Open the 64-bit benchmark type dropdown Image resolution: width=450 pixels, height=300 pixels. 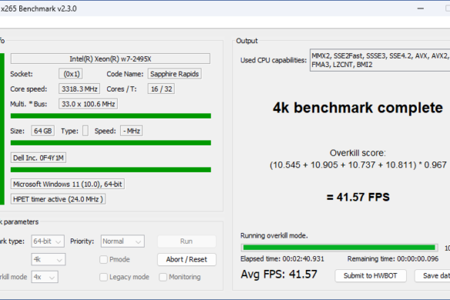pyautogui.click(x=48, y=241)
